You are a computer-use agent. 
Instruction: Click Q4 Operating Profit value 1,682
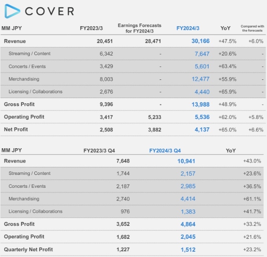point(123,237)
